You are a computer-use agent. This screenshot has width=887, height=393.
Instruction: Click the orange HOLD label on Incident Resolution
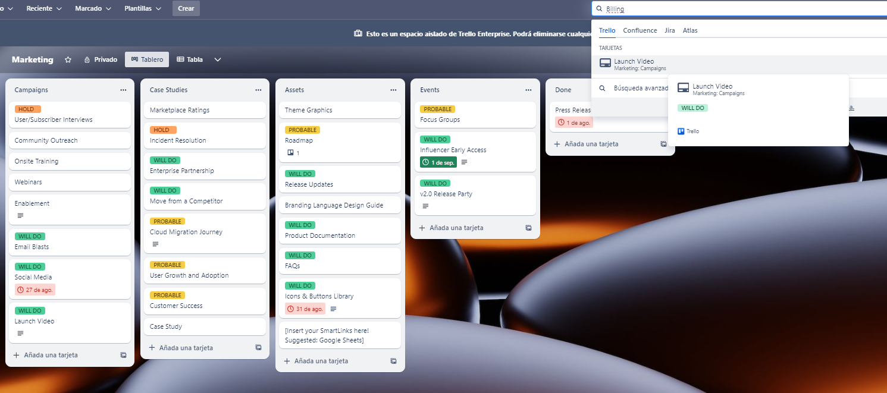coord(163,130)
